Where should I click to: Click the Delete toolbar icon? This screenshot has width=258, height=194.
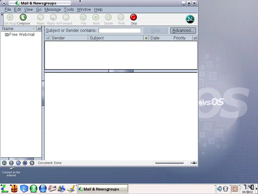pos(108,17)
